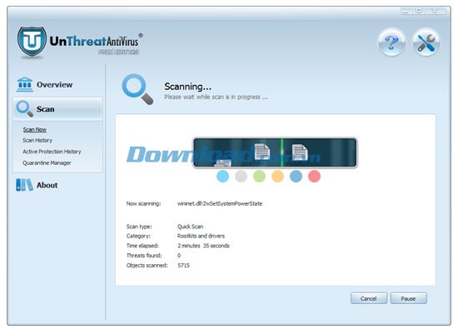The height and width of the screenshot is (330, 458).
Task: Open Quarantine Manager
Action: tap(47, 162)
